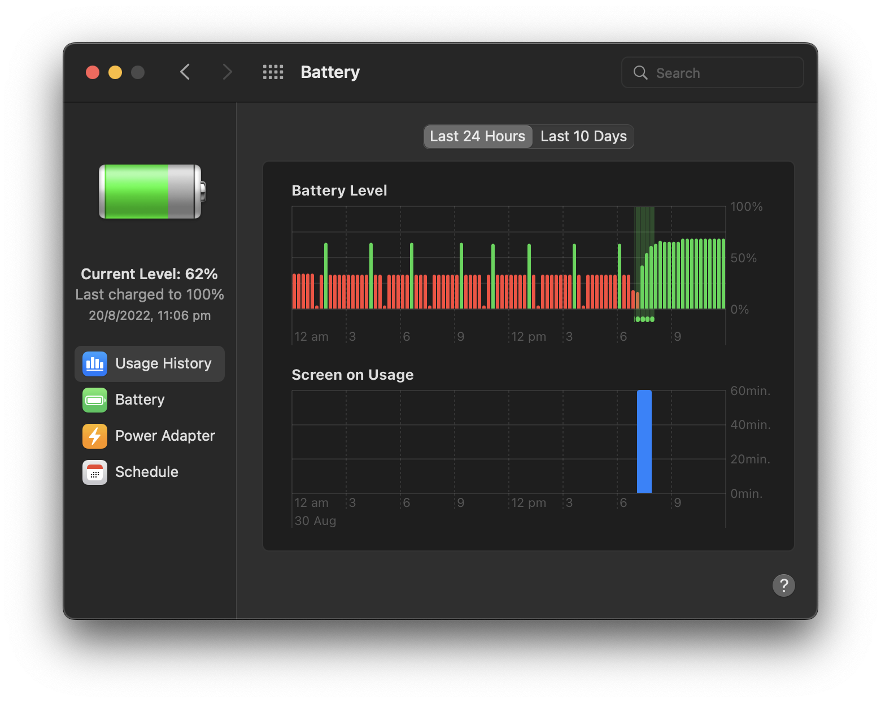Click the Current Level 62% text

149,274
